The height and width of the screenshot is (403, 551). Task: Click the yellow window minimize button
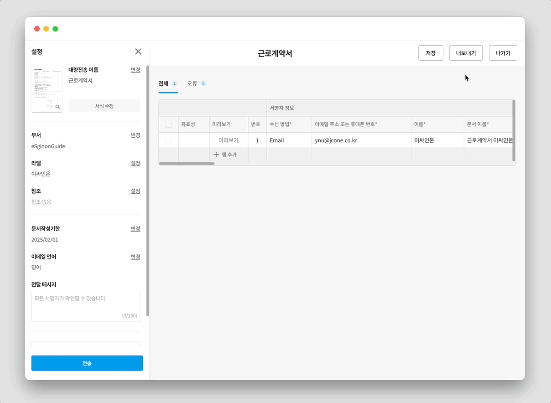46,29
